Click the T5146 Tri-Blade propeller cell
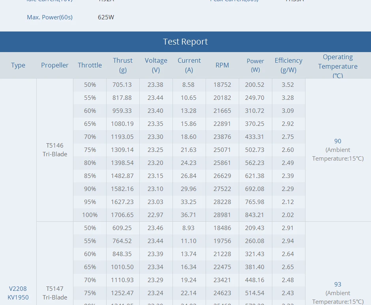 tap(54, 150)
